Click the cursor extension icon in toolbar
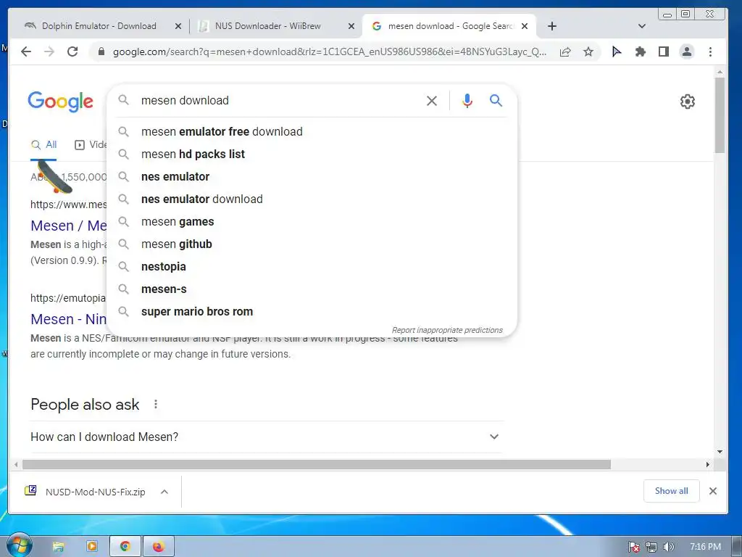The width and height of the screenshot is (742, 557). click(x=617, y=51)
